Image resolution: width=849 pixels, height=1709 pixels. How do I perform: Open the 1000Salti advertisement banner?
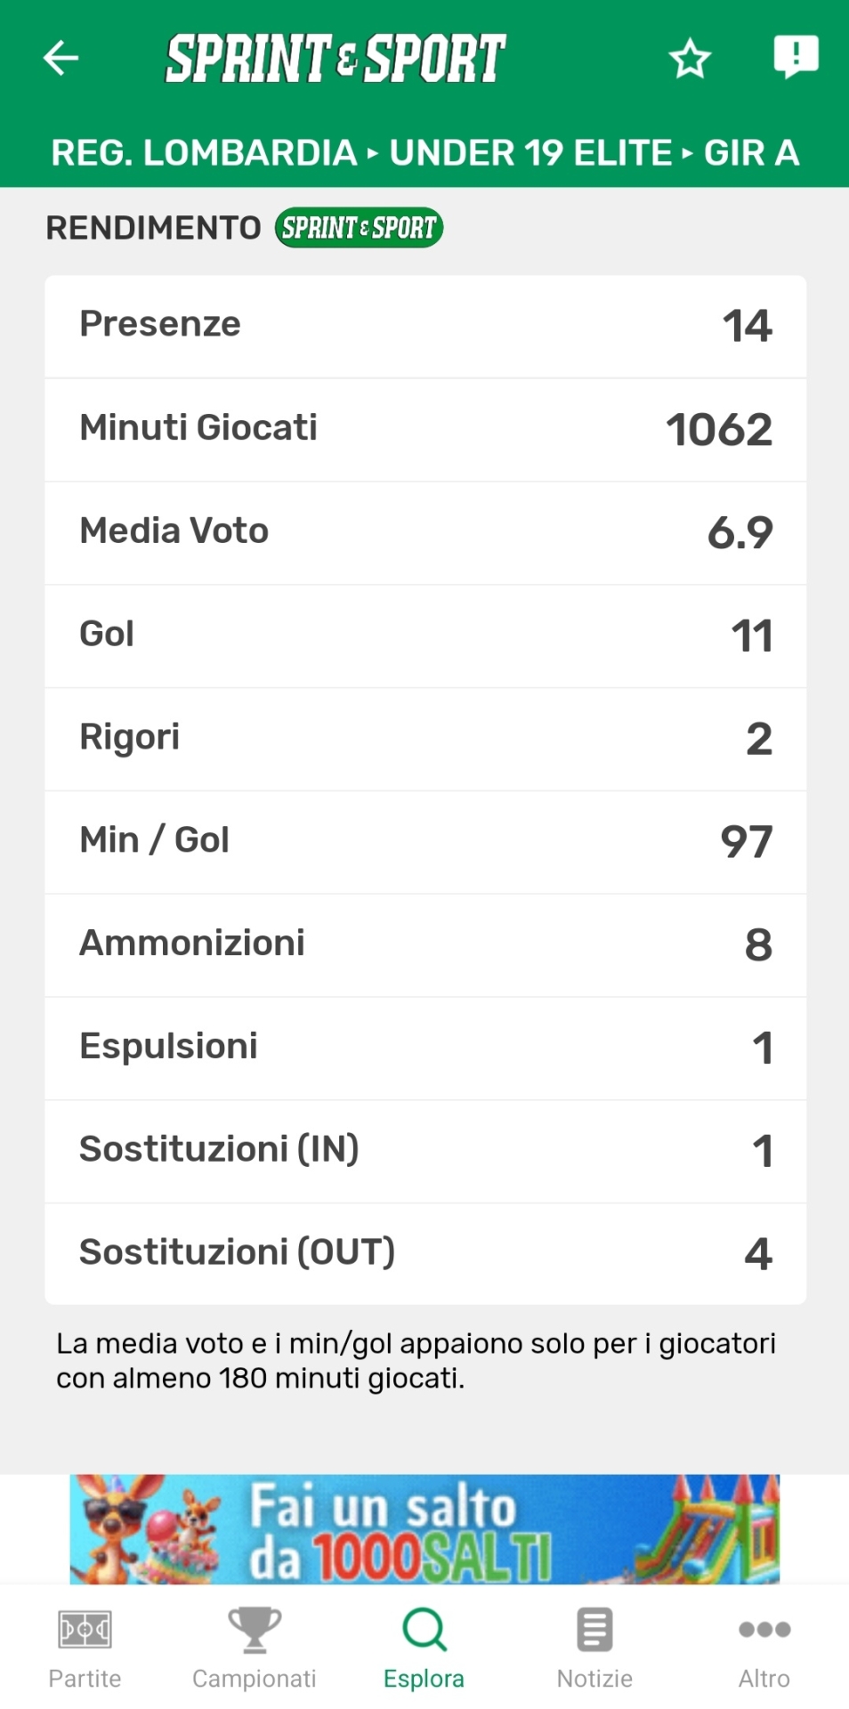coord(424,1529)
